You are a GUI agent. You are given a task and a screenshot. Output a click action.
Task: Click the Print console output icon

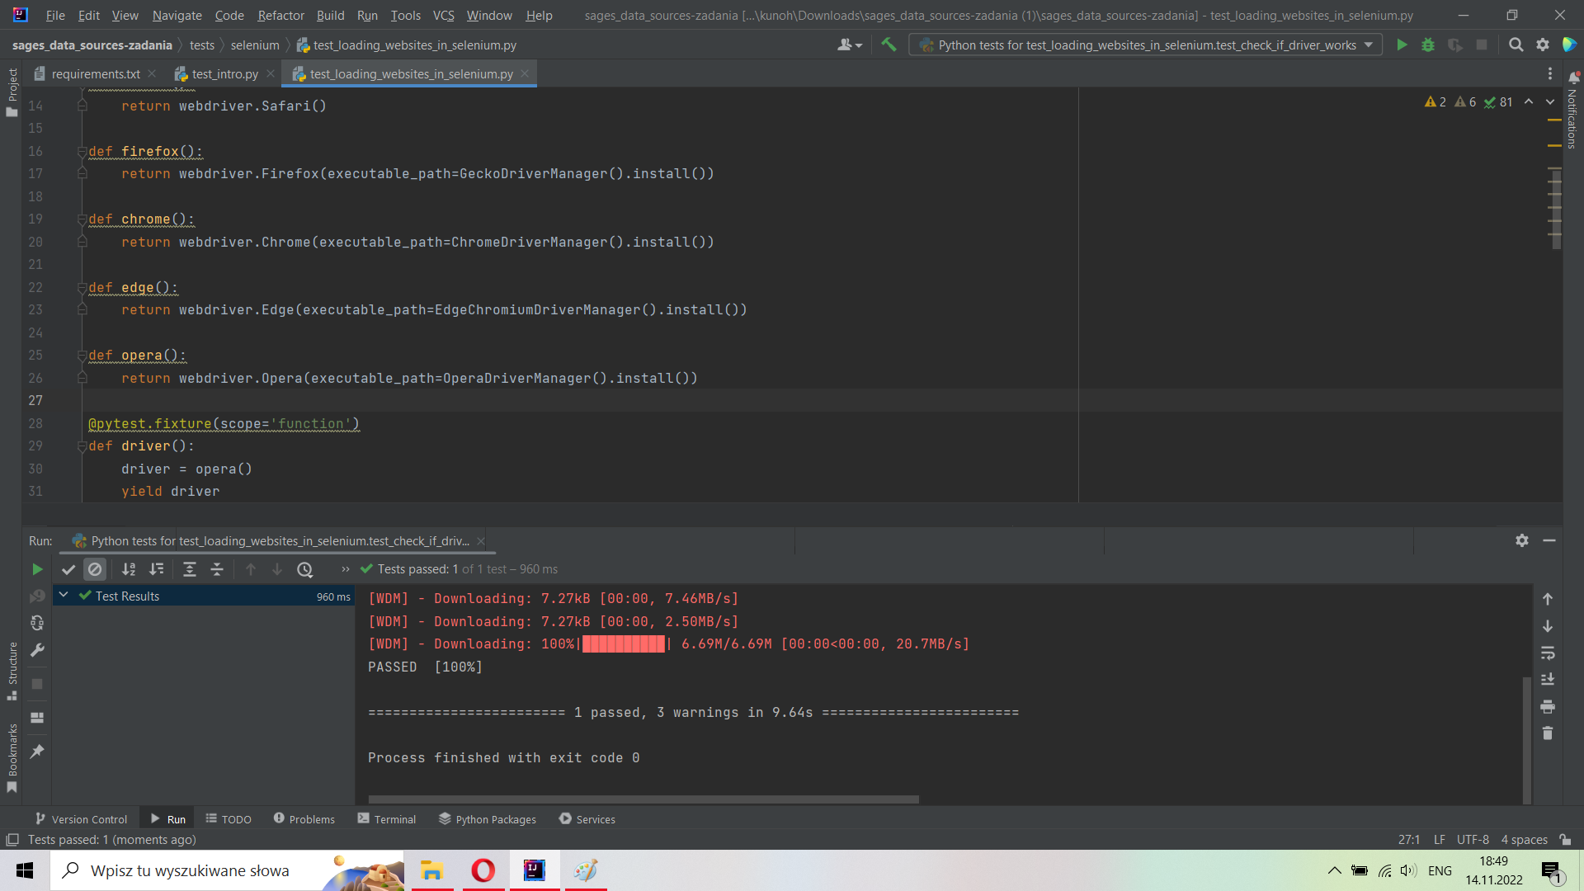1548,707
